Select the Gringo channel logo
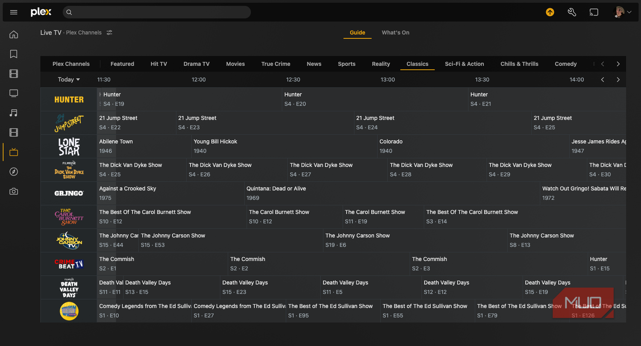 69,194
